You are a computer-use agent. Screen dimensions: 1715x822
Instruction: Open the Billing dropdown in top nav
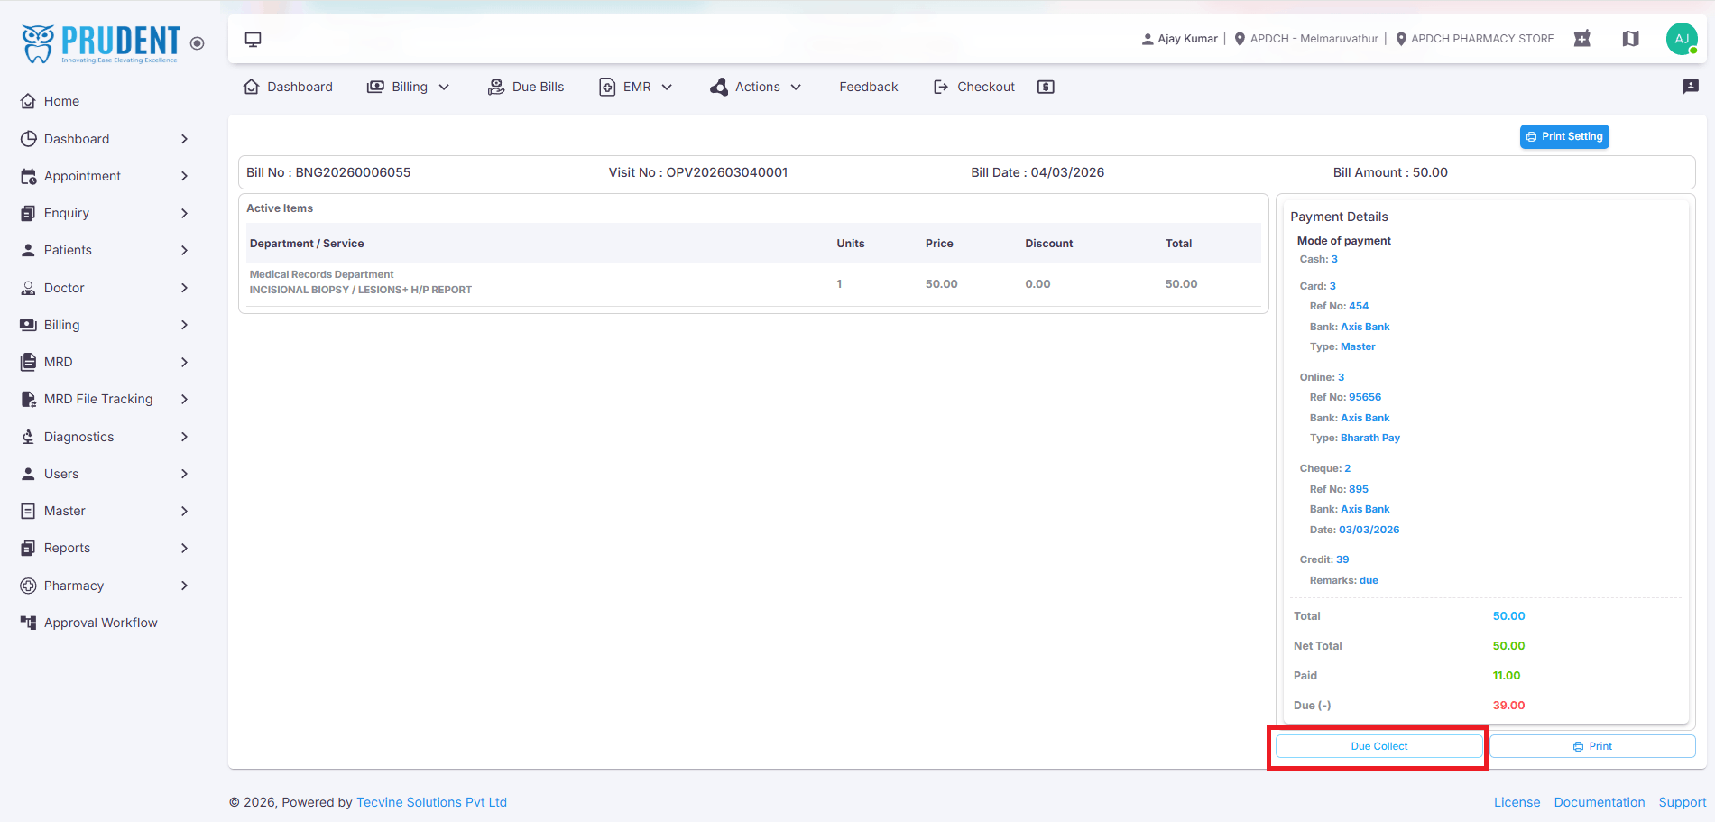tap(409, 87)
